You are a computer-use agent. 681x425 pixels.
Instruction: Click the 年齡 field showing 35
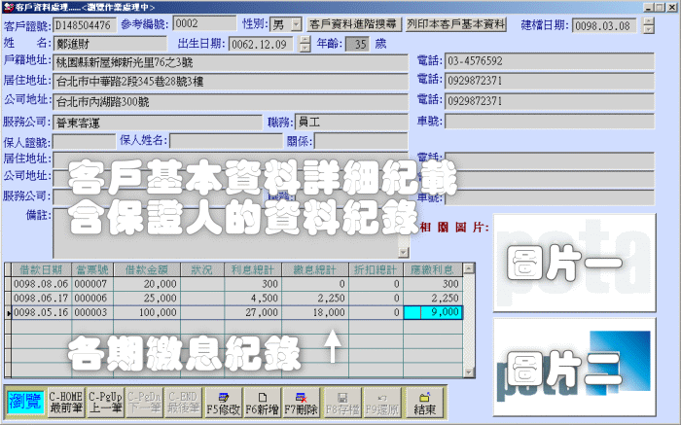pyautogui.click(x=357, y=44)
